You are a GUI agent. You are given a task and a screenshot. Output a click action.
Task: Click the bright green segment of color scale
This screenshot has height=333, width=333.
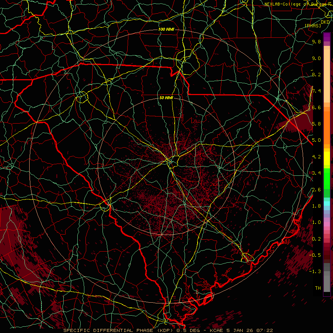327,178
